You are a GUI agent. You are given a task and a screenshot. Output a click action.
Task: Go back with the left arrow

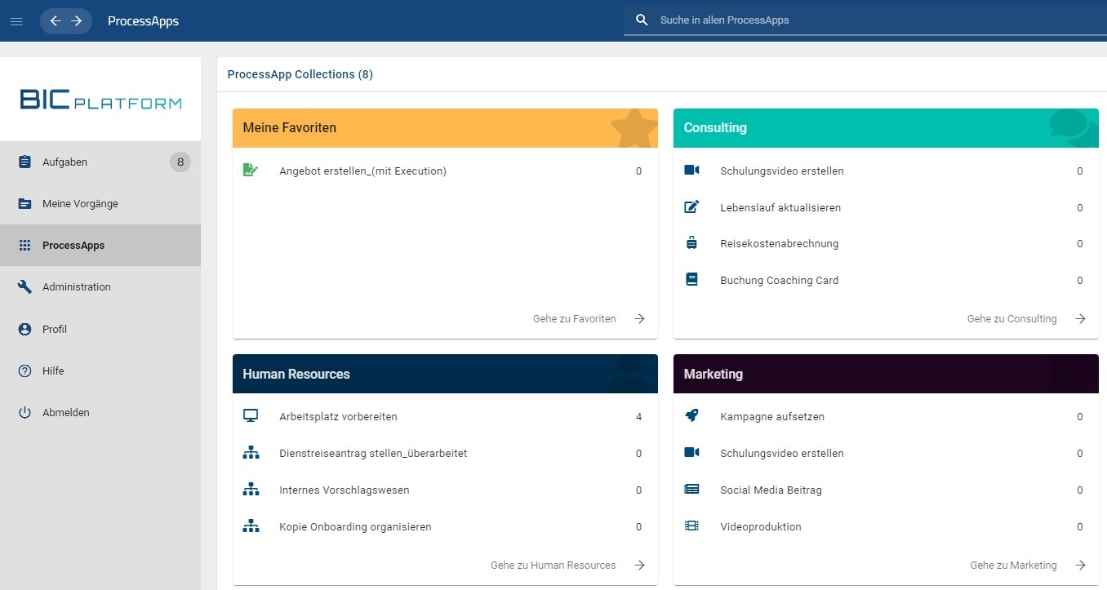point(56,21)
